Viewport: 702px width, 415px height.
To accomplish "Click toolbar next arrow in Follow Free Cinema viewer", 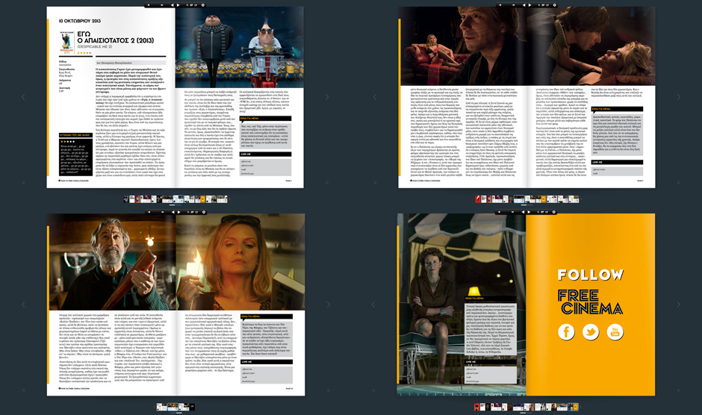I will click(529, 212).
